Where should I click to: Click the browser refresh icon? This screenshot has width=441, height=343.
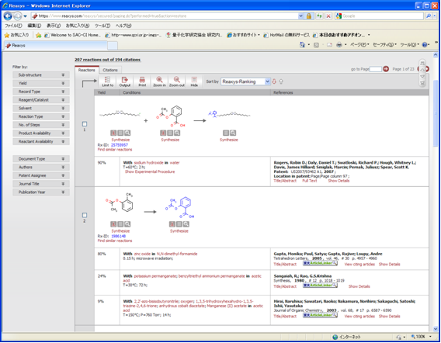tap(319, 16)
